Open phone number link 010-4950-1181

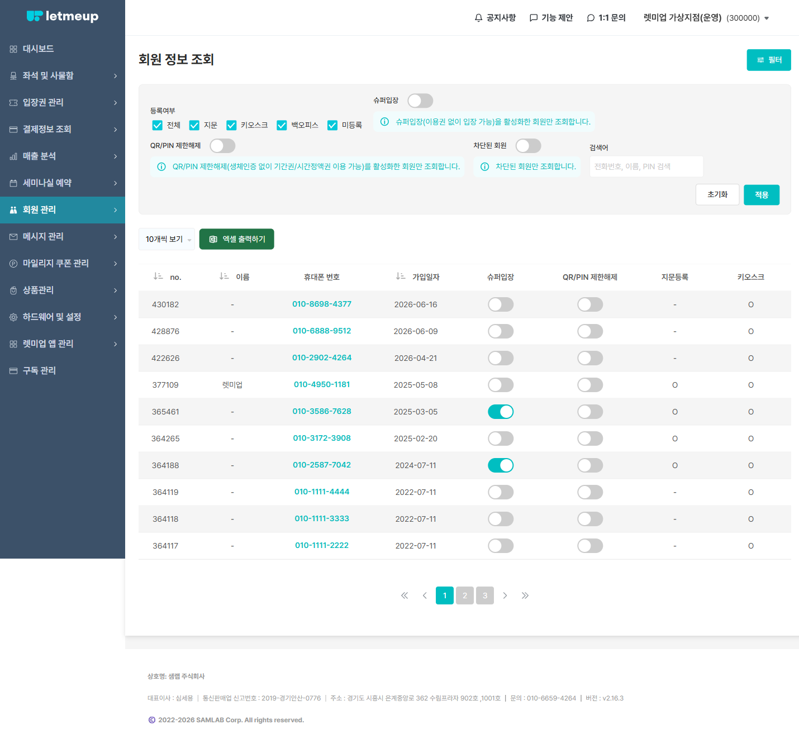[322, 384]
